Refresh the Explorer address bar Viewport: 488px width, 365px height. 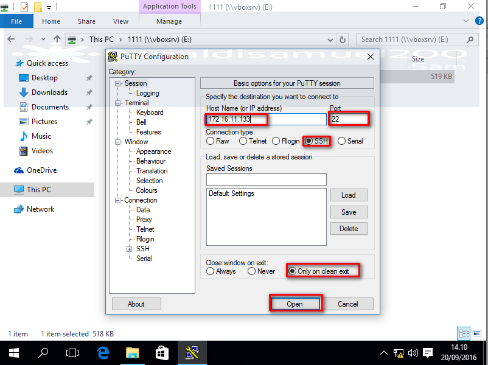[343, 40]
